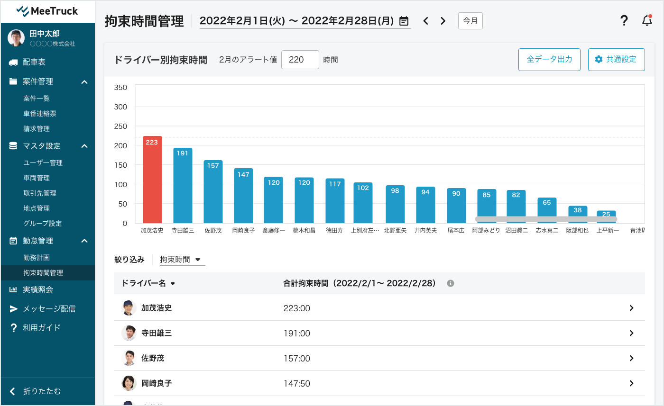Image resolution: width=664 pixels, height=406 pixels.
Task: Go to previous month arrow
Action: coord(426,21)
